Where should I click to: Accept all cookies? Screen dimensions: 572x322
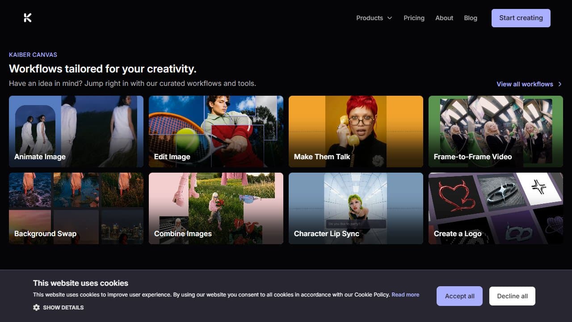[x=459, y=296]
